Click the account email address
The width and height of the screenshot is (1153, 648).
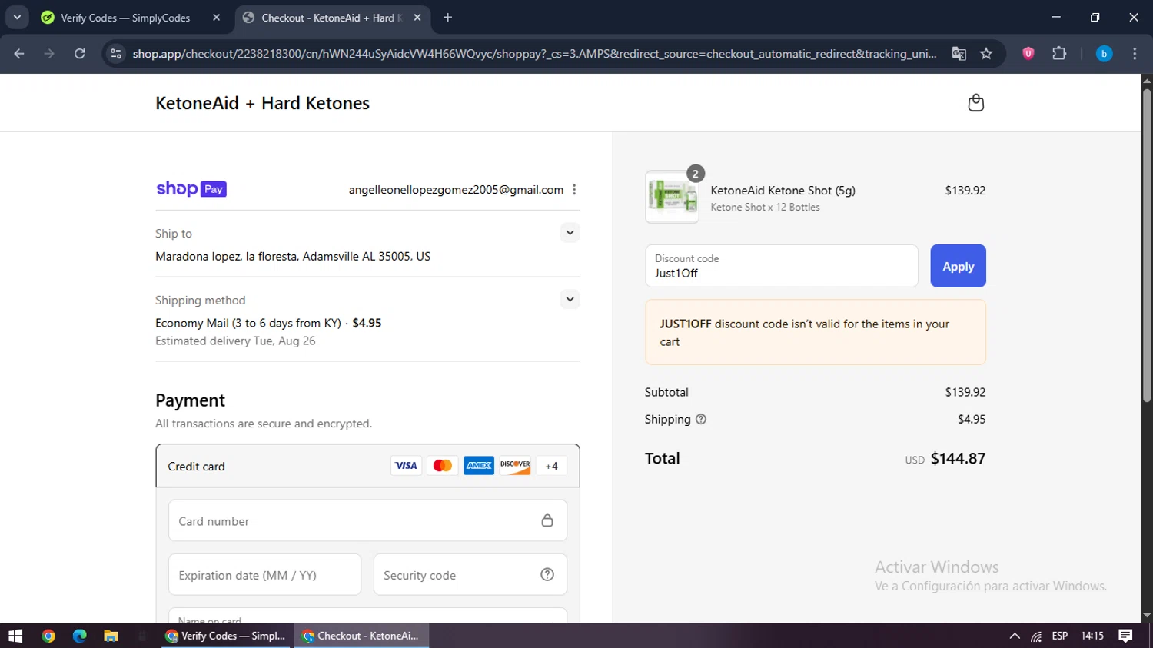pyautogui.click(x=456, y=190)
